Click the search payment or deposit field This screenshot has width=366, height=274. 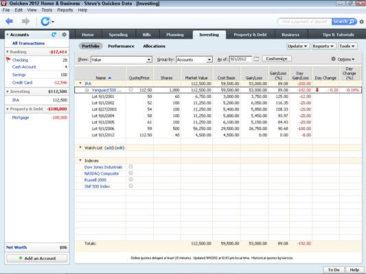[304, 22]
